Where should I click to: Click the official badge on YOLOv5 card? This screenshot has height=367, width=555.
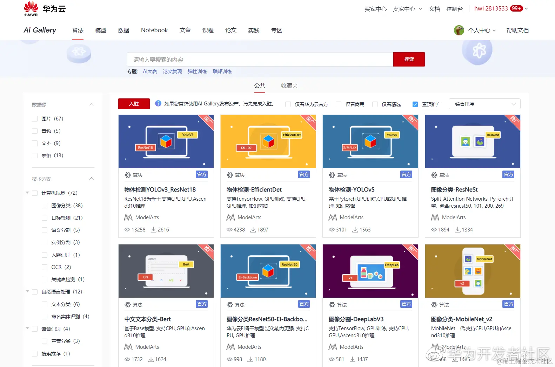click(x=406, y=174)
